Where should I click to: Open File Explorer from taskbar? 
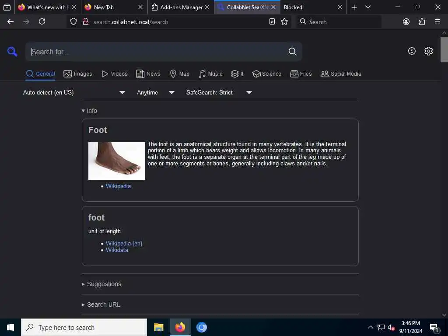[x=158, y=327]
